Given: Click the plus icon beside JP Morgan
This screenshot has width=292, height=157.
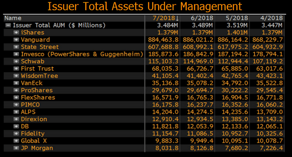Looking at the screenshot, I should [16, 148].
